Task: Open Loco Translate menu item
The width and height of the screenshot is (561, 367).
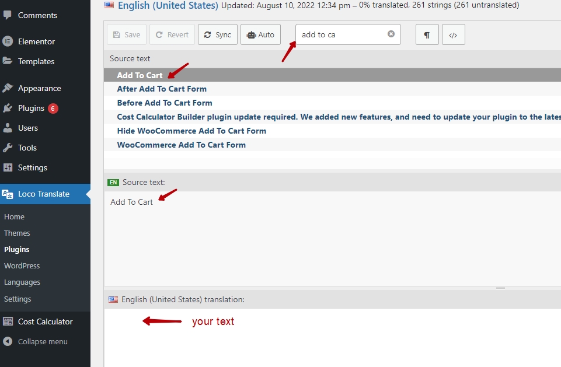Action: coord(44,194)
